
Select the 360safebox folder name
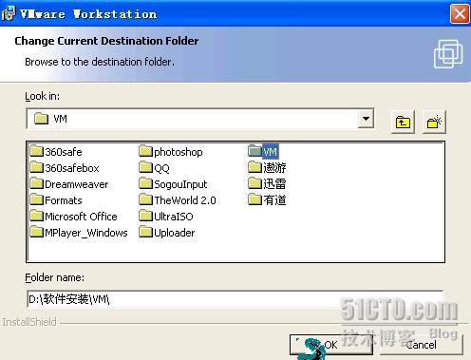pos(72,168)
